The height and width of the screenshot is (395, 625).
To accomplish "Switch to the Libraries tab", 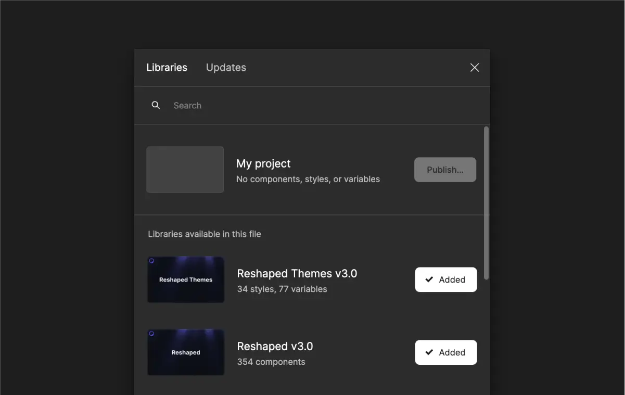I will click(x=167, y=68).
